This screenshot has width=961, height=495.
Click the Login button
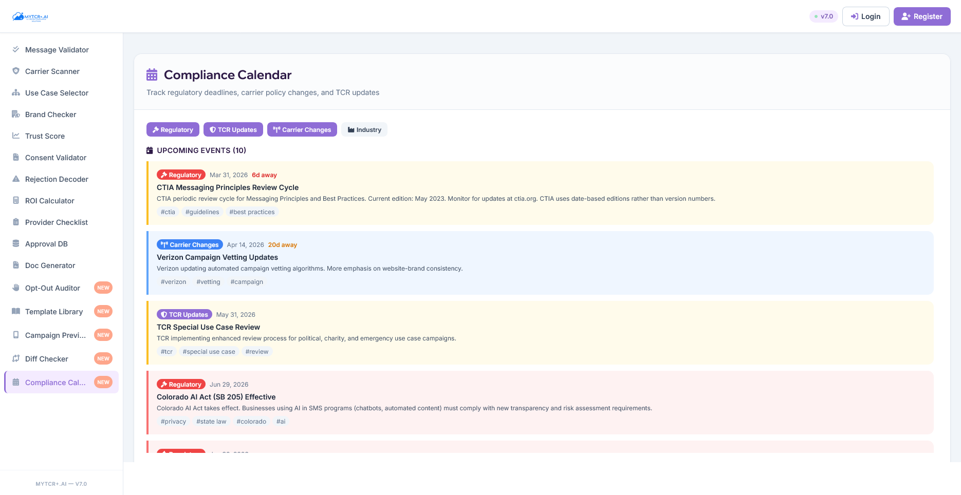[865, 16]
